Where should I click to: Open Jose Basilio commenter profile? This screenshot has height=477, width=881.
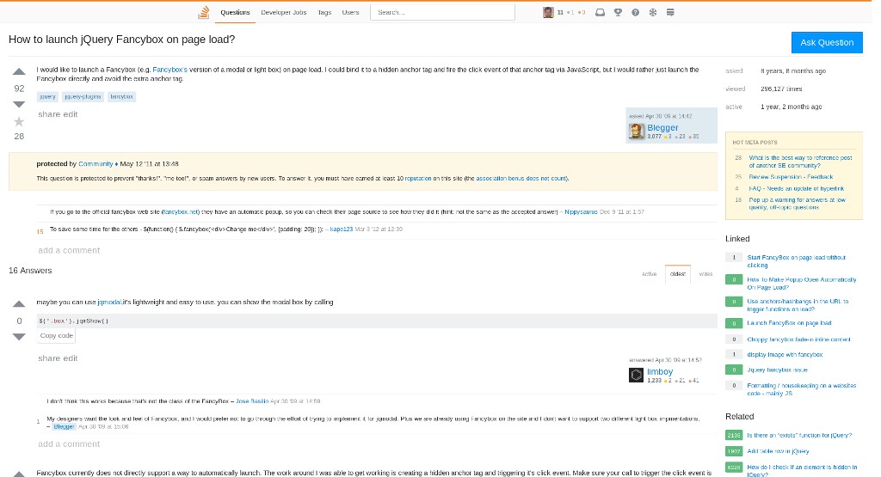pyautogui.click(x=252, y=401)
